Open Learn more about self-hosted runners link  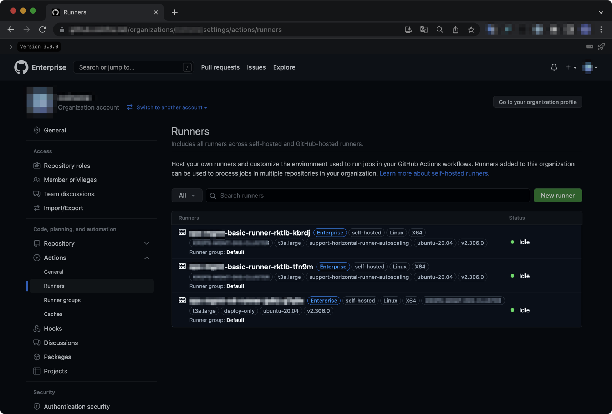tap(433, 173)
